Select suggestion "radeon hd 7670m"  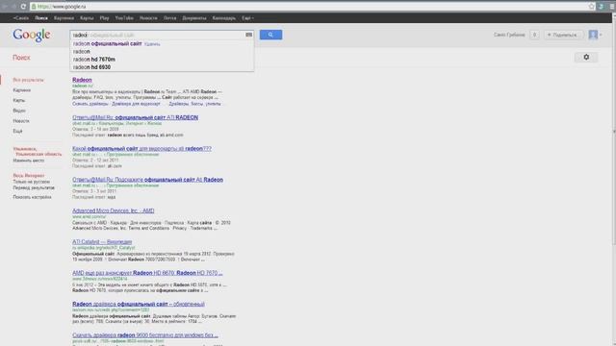tap(94, 60)
